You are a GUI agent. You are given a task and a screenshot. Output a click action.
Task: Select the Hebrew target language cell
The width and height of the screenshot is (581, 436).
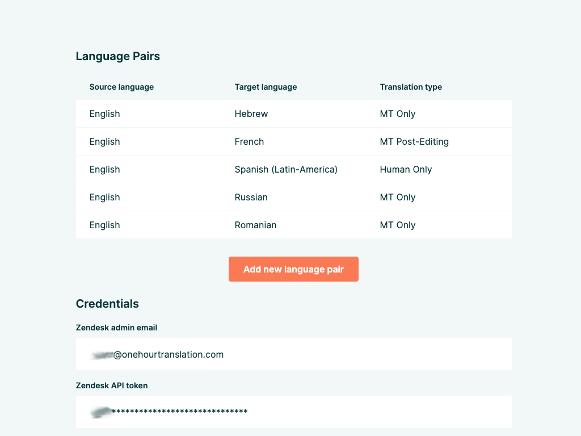pos(251,114)
